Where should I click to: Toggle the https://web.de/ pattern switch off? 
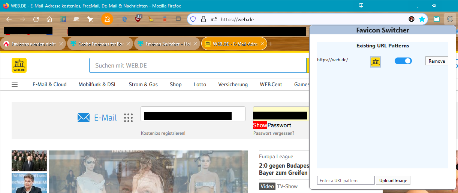tap(403, 61)
